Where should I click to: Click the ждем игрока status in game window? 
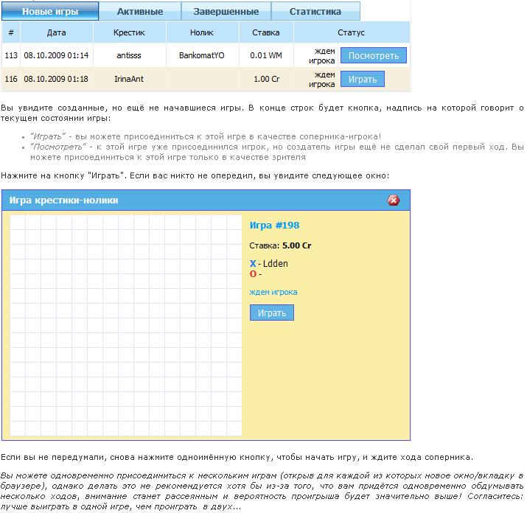(273, 292)
